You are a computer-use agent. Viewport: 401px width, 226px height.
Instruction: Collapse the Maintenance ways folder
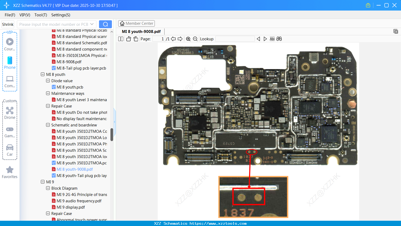48,94
